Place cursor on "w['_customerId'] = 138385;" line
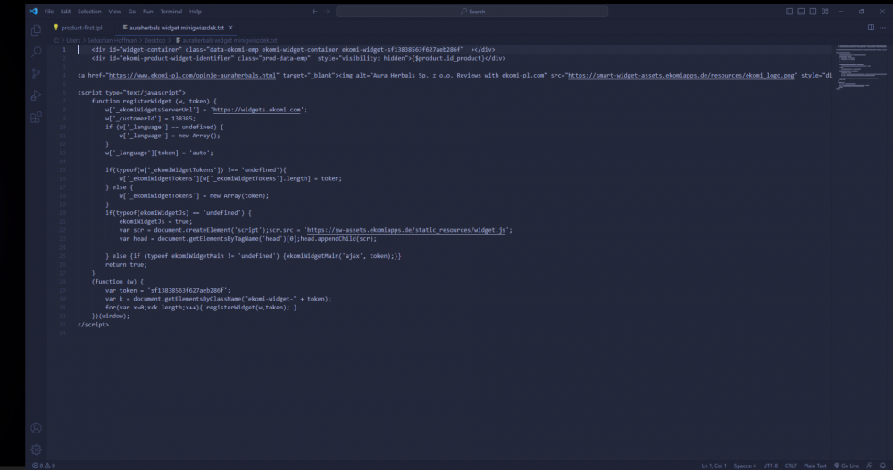The height and width of the screenshot is (470, 893). (x=150, y=119)
